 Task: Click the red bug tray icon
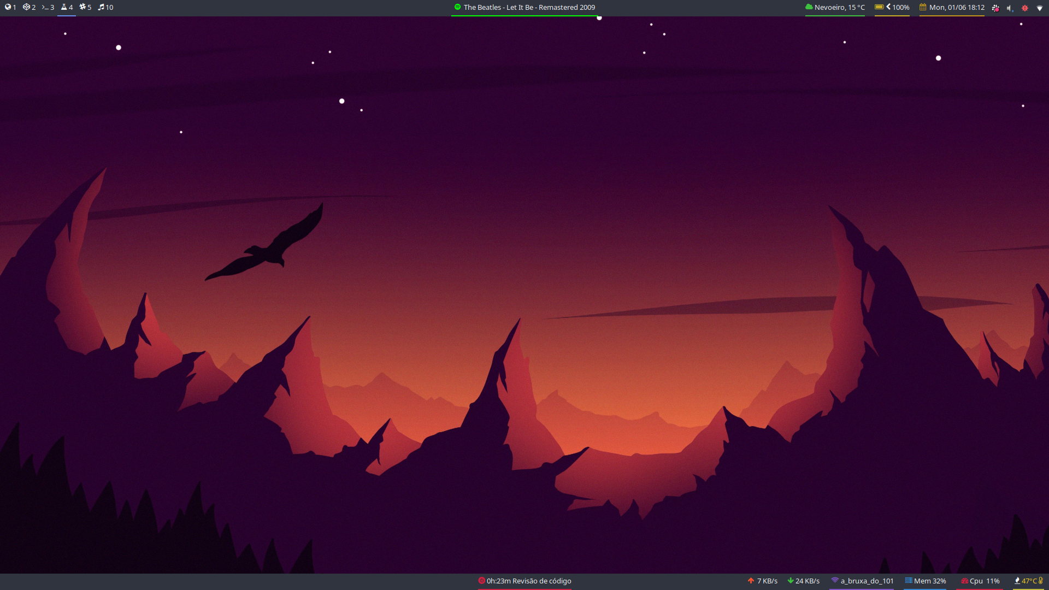(x=1025, y=8)
